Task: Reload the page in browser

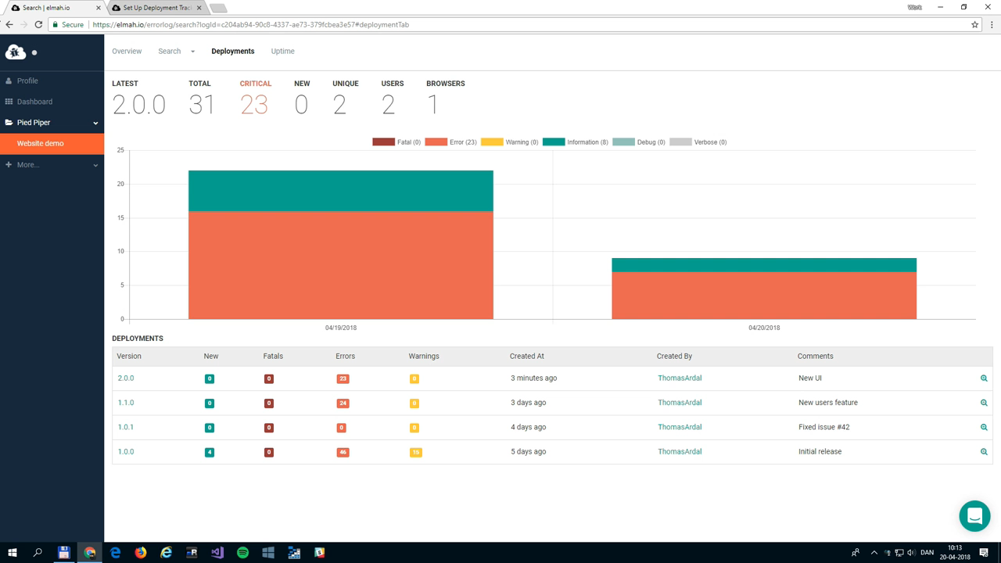Action: (38, 24)
